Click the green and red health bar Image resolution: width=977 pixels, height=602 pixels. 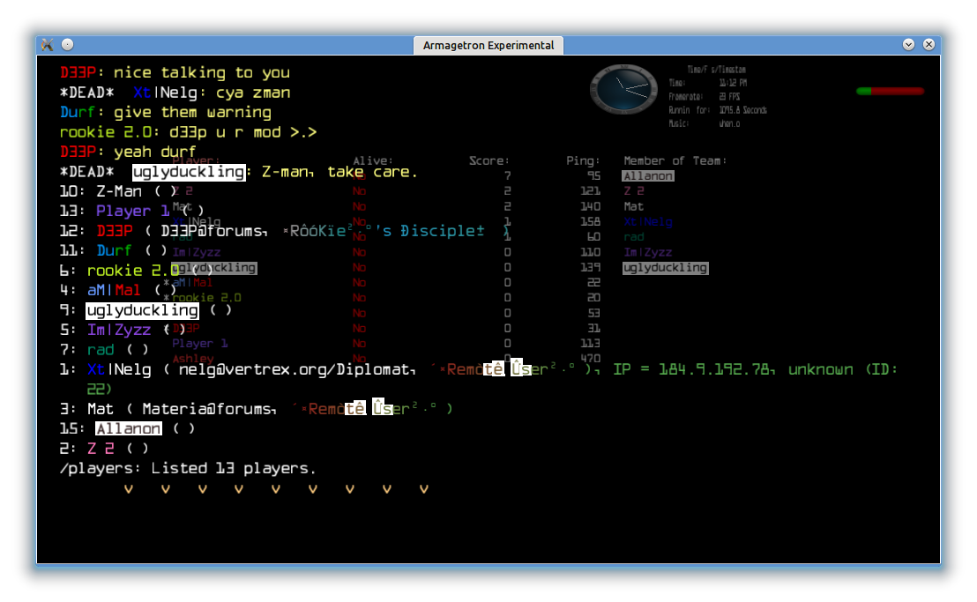(x=889, y=91)
